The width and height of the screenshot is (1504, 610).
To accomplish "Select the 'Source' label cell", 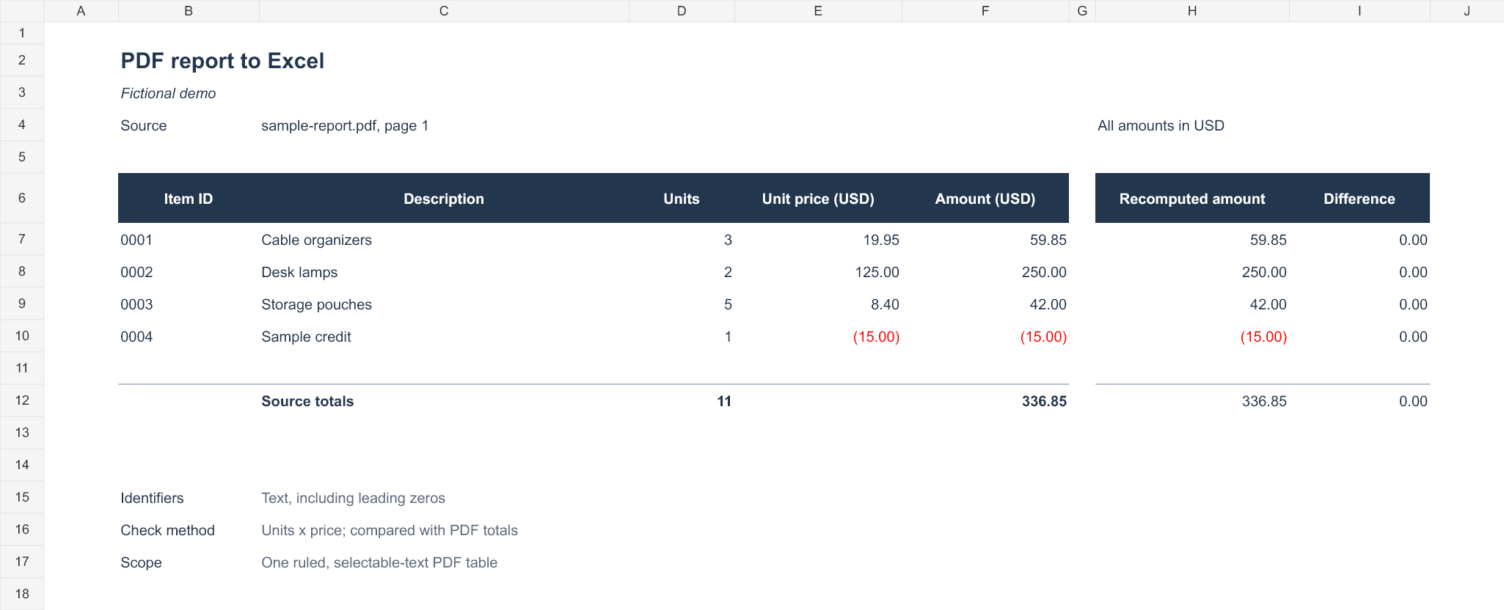I will 189,125.
